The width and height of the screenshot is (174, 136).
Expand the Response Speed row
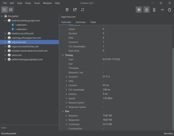point(66,107)
